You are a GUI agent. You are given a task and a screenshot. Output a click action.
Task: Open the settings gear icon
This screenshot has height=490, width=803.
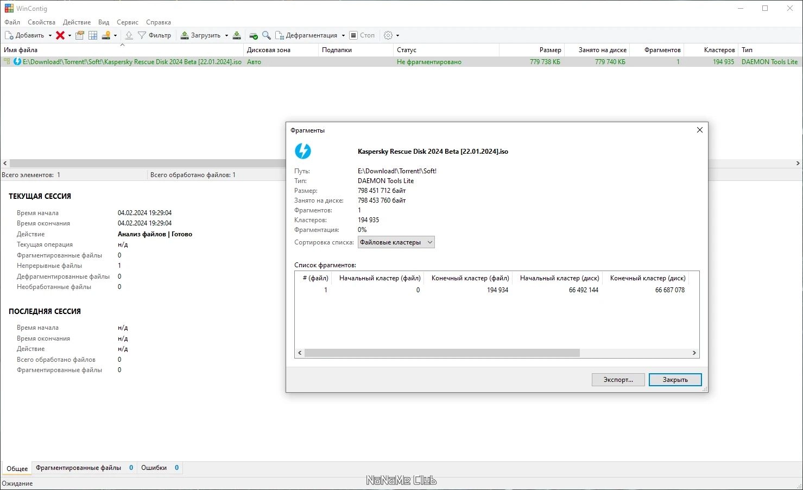(x=388, y=35)
